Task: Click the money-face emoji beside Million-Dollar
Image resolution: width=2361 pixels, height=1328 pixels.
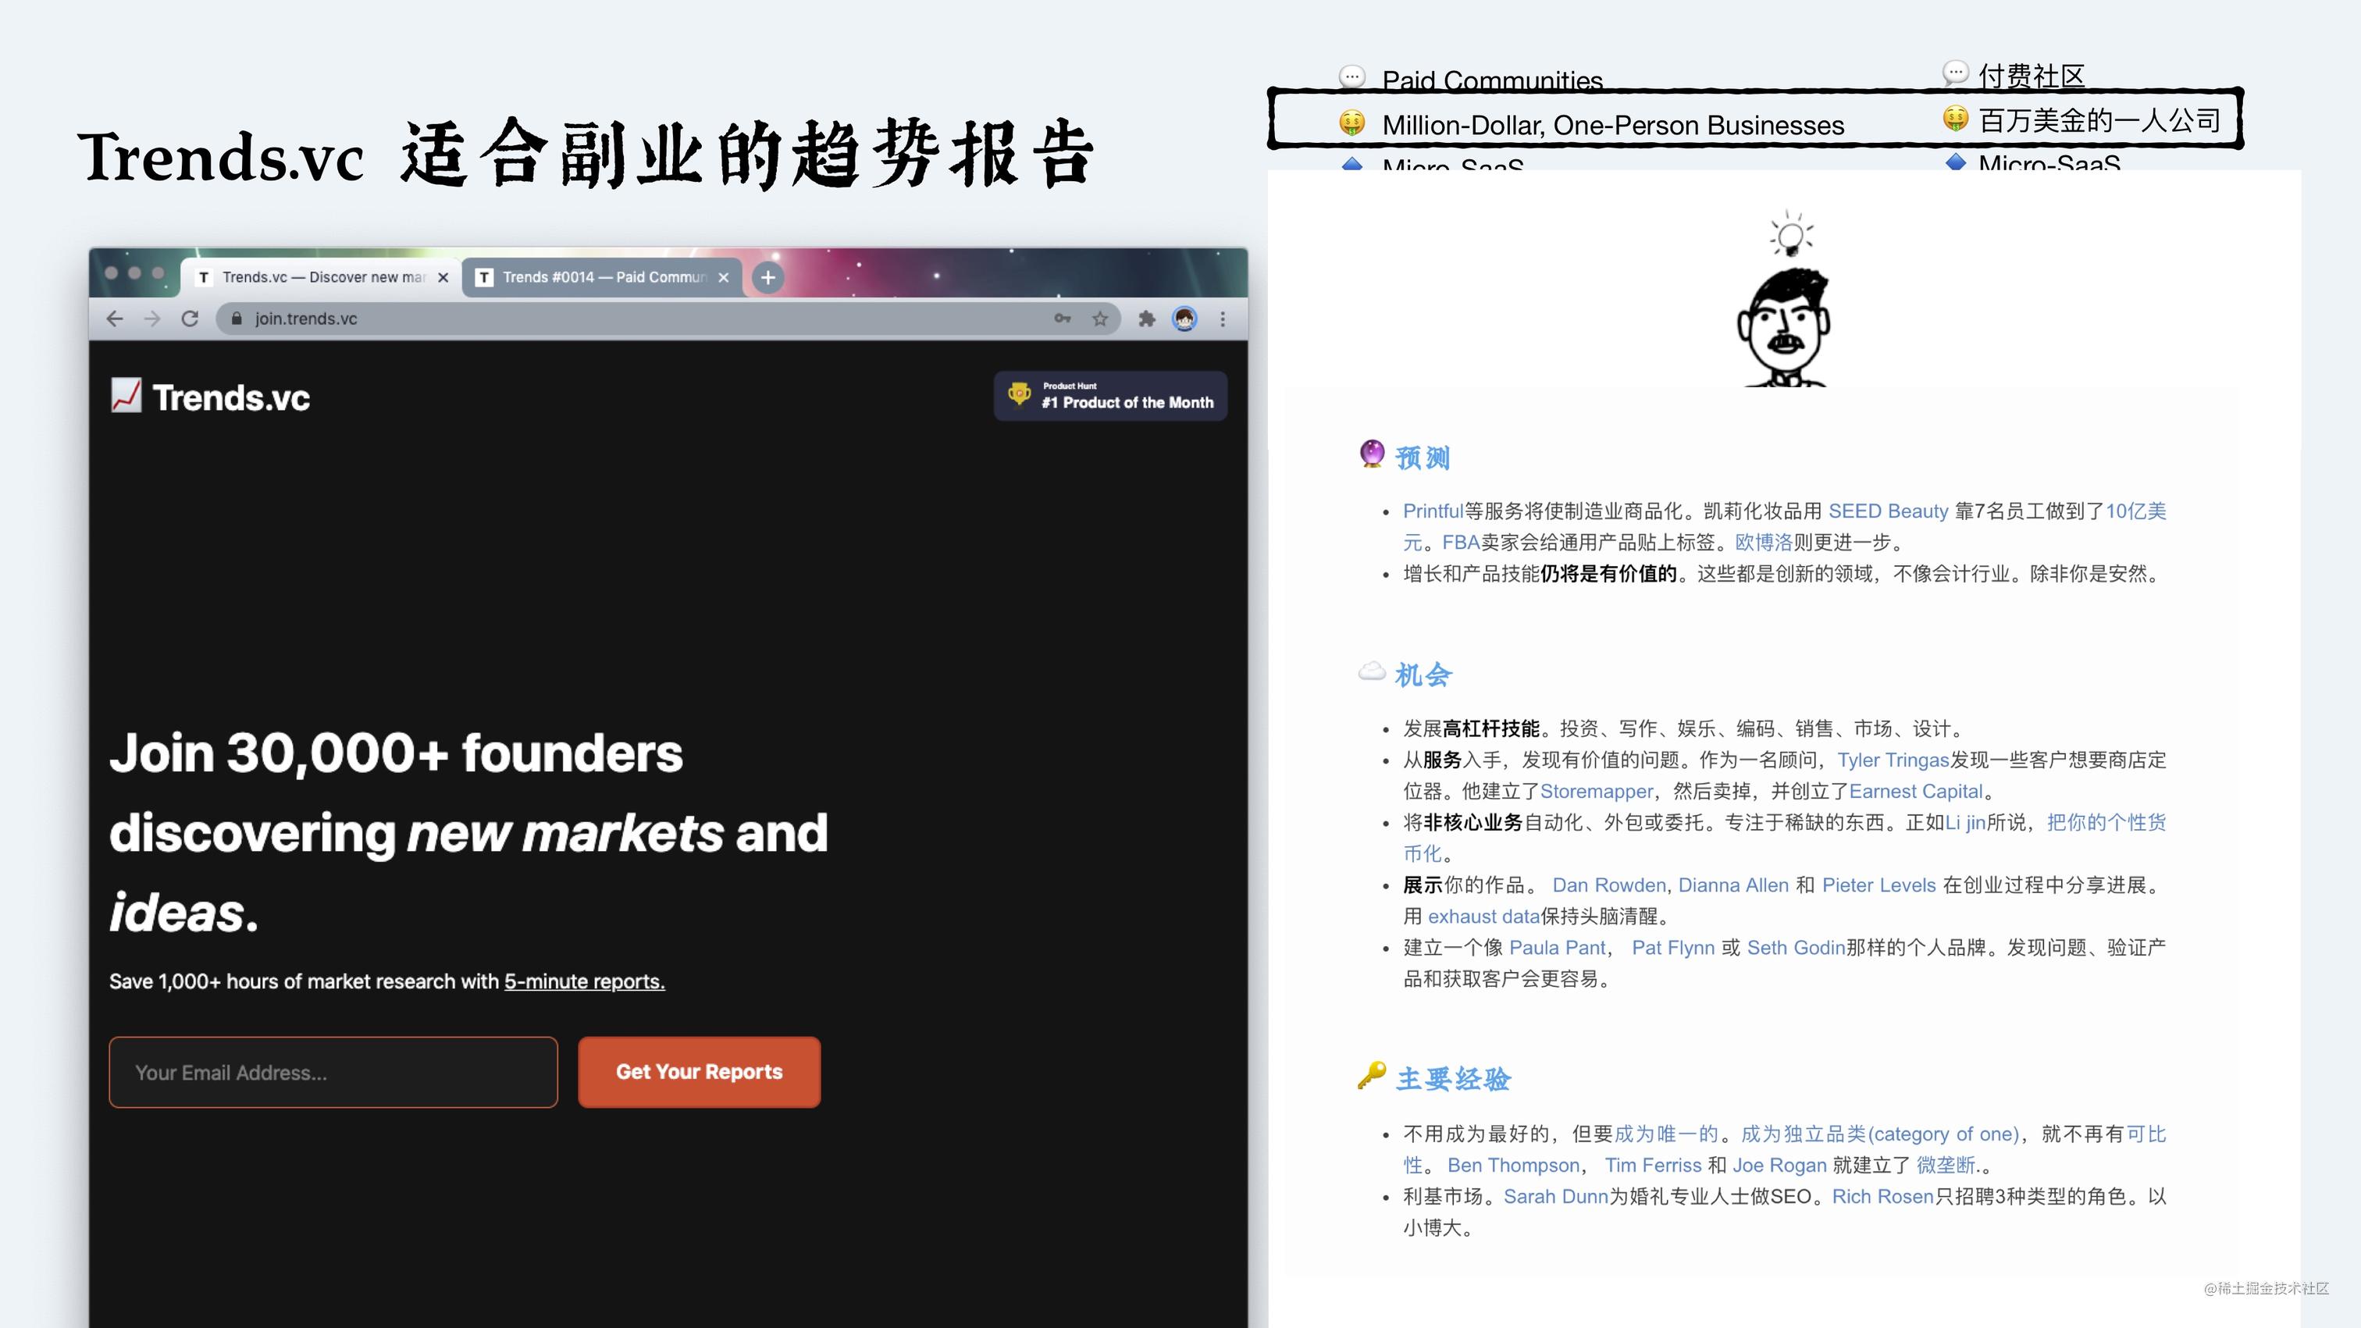Action: (x=1351, y=122)
